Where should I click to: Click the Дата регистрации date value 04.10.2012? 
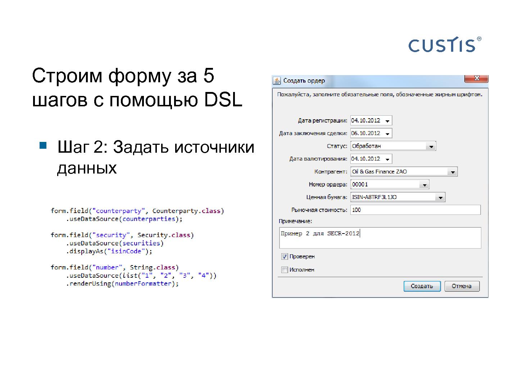[366, 121]
